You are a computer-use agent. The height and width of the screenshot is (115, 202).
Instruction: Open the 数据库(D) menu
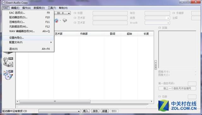39,8
